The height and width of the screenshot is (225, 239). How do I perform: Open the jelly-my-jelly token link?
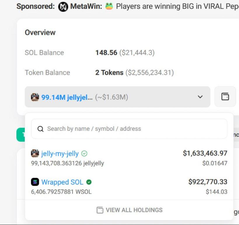click(x=60, y=154)
